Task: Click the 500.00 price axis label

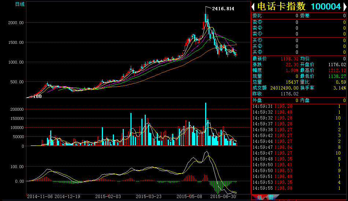Action: [x=17, y=82]
